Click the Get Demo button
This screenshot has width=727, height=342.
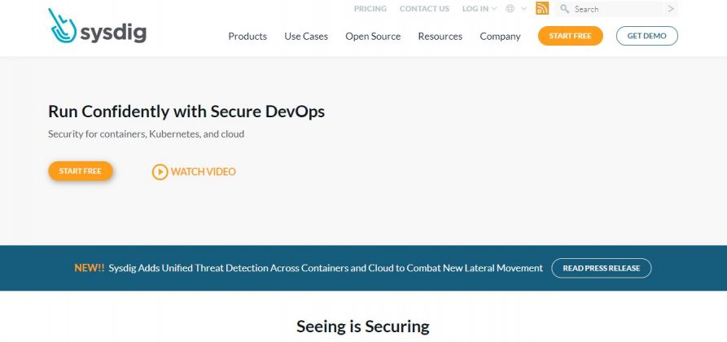[646, 36]
